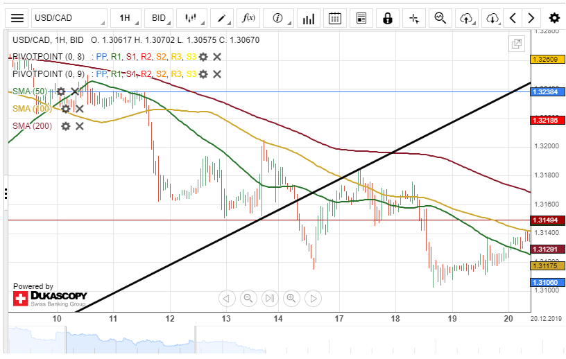Image resolution: width=566 pixels, height=359 pixels.
Task: Open the calendar date picker icon
Action: (335, 18)
